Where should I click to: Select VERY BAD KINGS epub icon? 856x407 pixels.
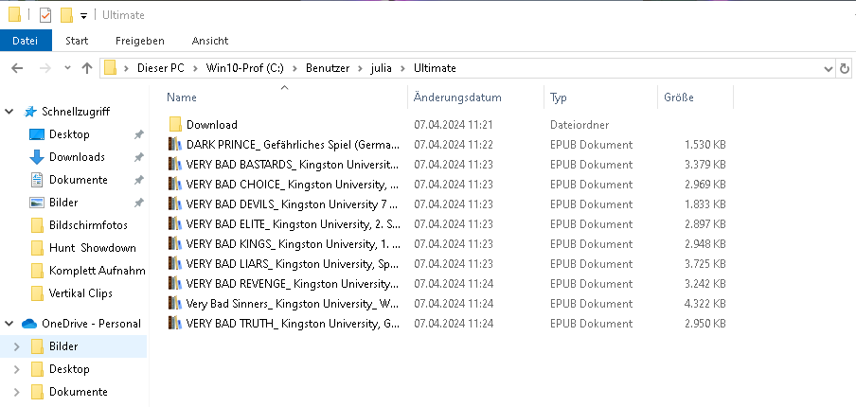[x=174, y=244]
